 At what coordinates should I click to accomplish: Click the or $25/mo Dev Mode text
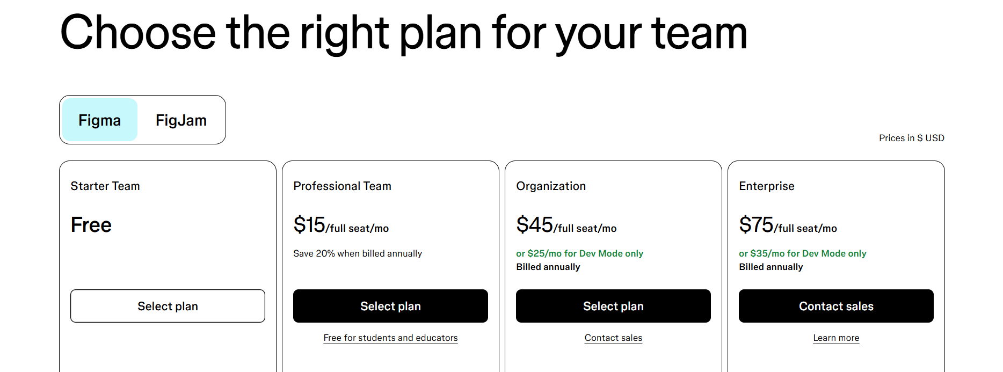click(580, 253)
